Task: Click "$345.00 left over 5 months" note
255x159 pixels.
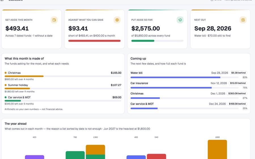Action: pyautogui.click(x=19, y=104)
